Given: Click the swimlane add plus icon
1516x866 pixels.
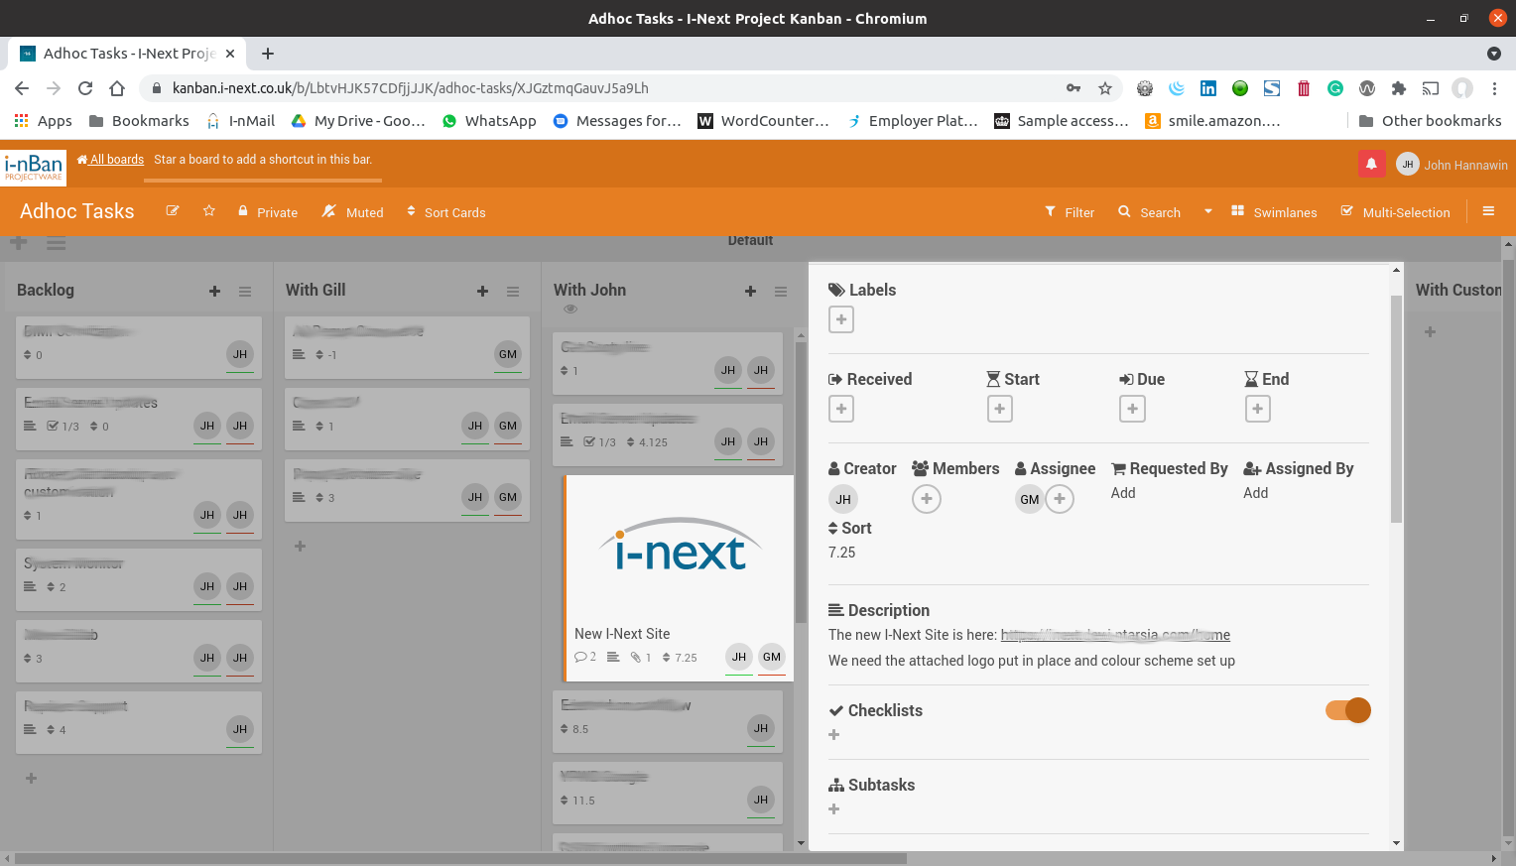Looking at the screenshot, I should pos(18,242).
